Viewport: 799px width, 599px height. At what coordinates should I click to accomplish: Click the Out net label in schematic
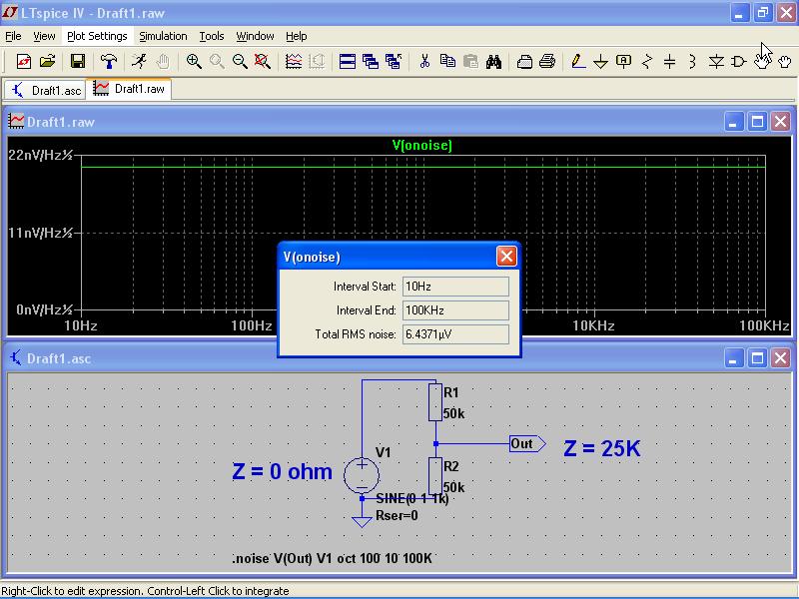pos(527,443)
